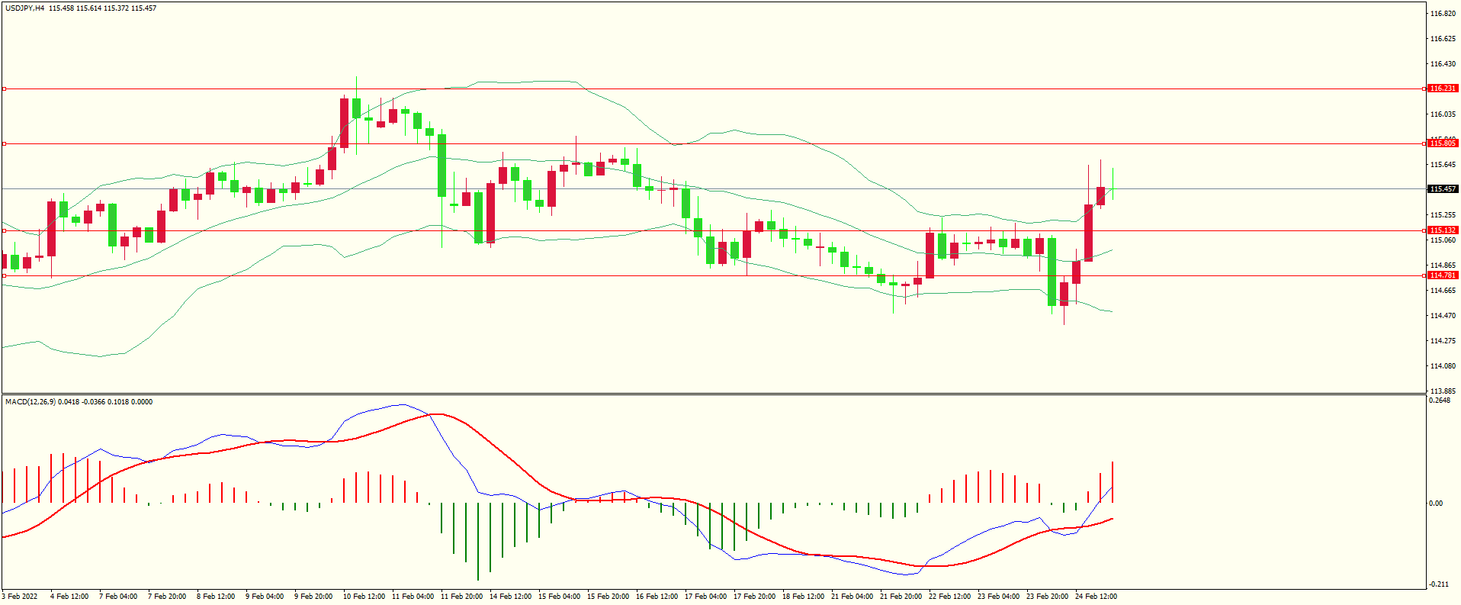The width and height of the screenshot is (1461, 605).
Task: Click the 116.820 price scale value
Action: pyautogui.click(x=1443, y=14)
